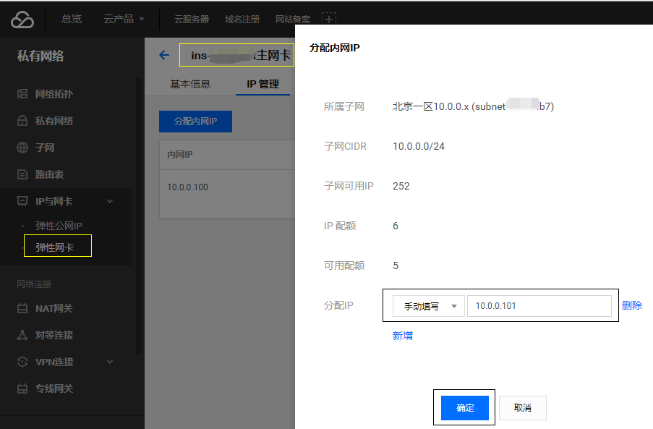Switch to the 基本信息 tab
The height and width of the screenshot is (429, 653).
(190, 84)
